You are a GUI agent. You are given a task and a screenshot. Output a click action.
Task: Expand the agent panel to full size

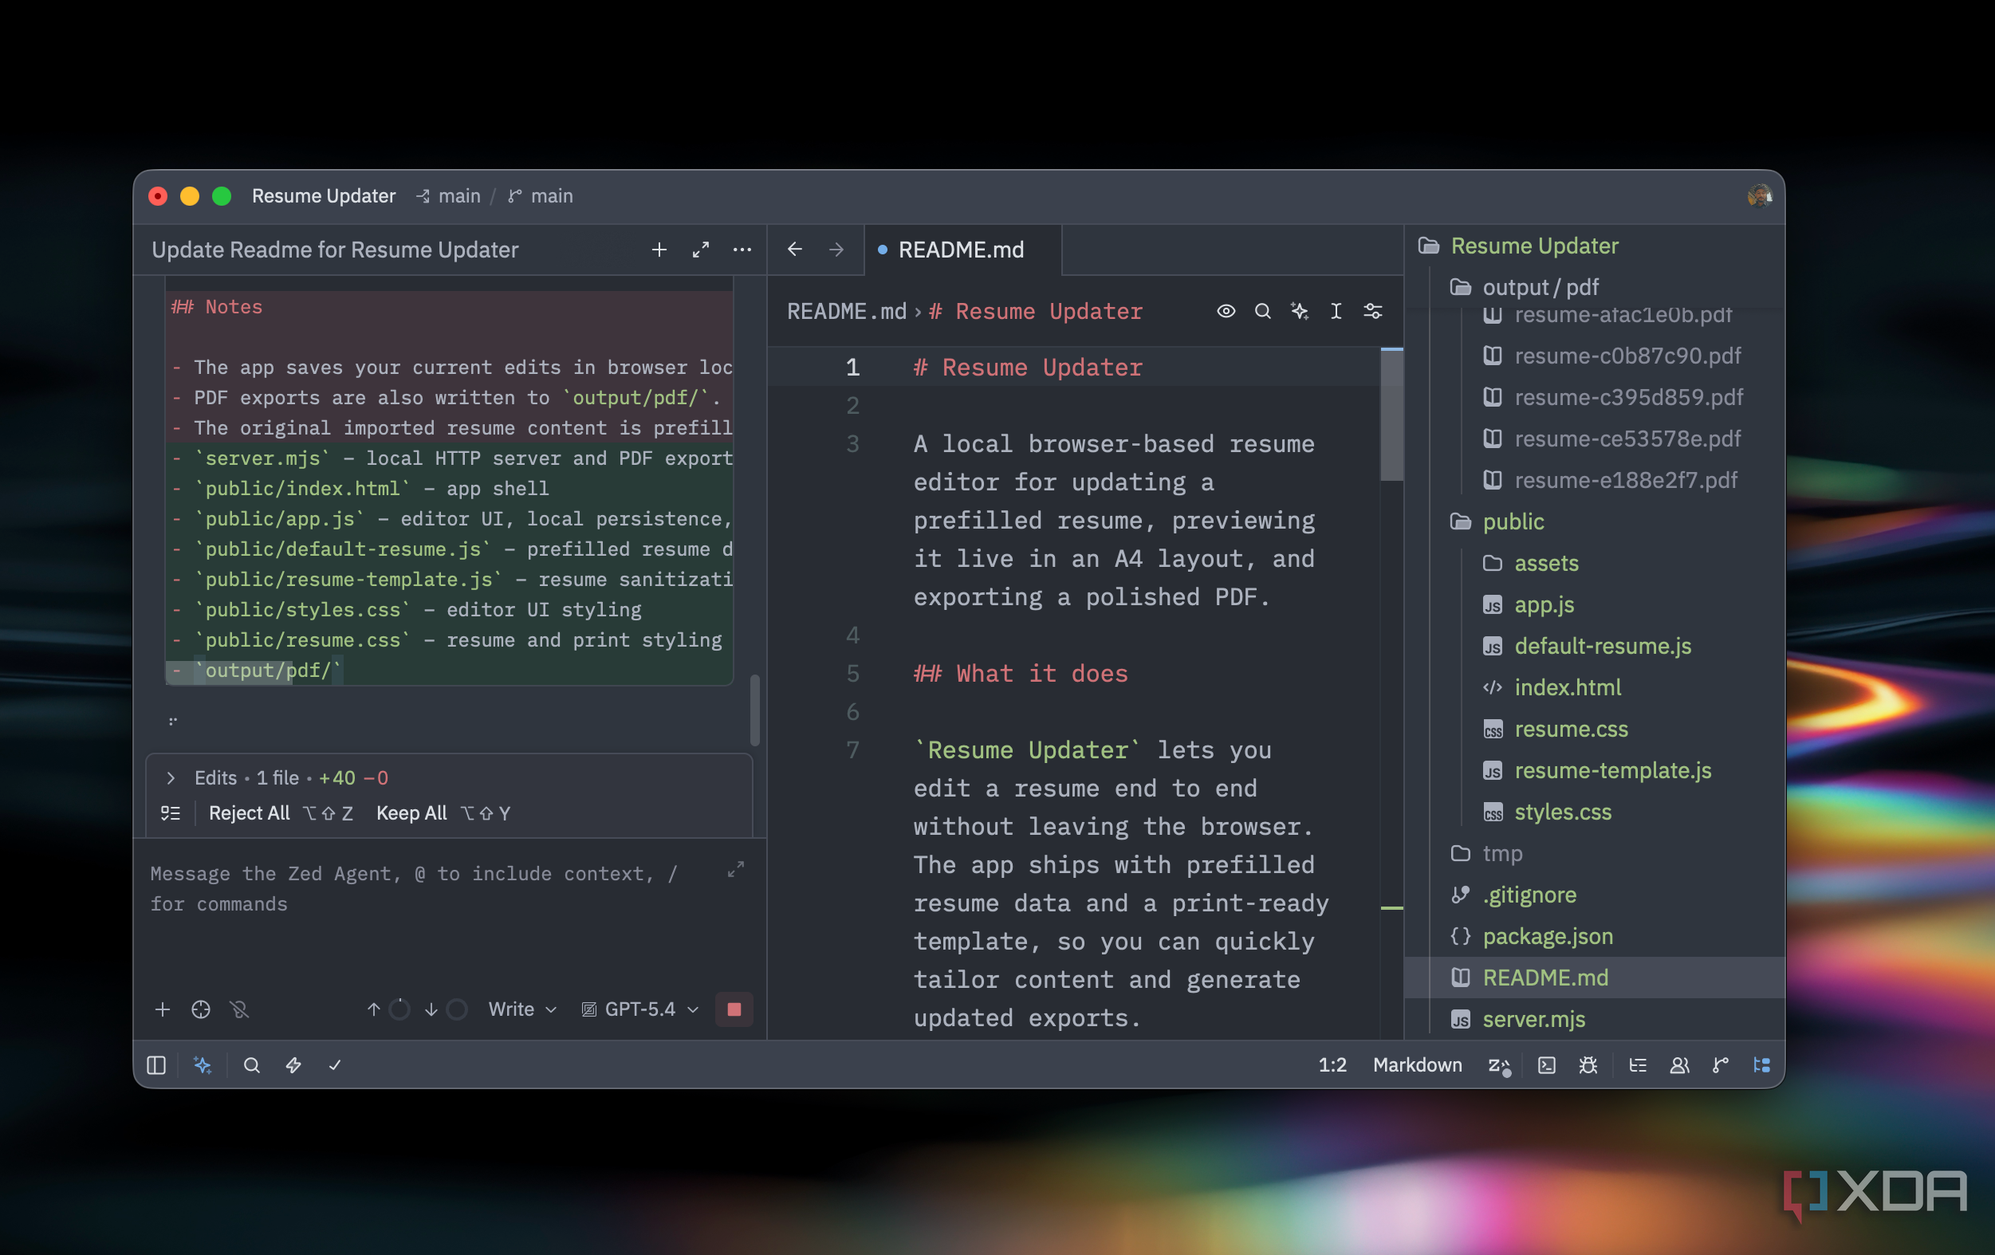[701, 250]
